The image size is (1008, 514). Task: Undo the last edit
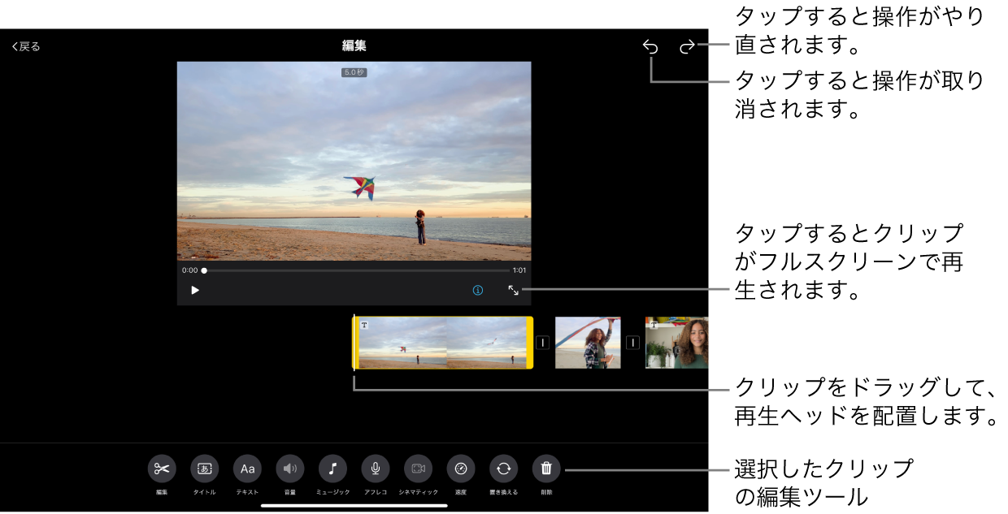click(x=650, y=46)
